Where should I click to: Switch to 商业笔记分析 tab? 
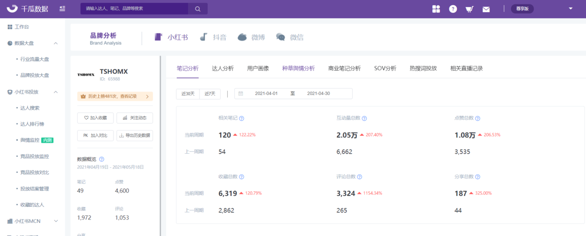click(345, 68)
